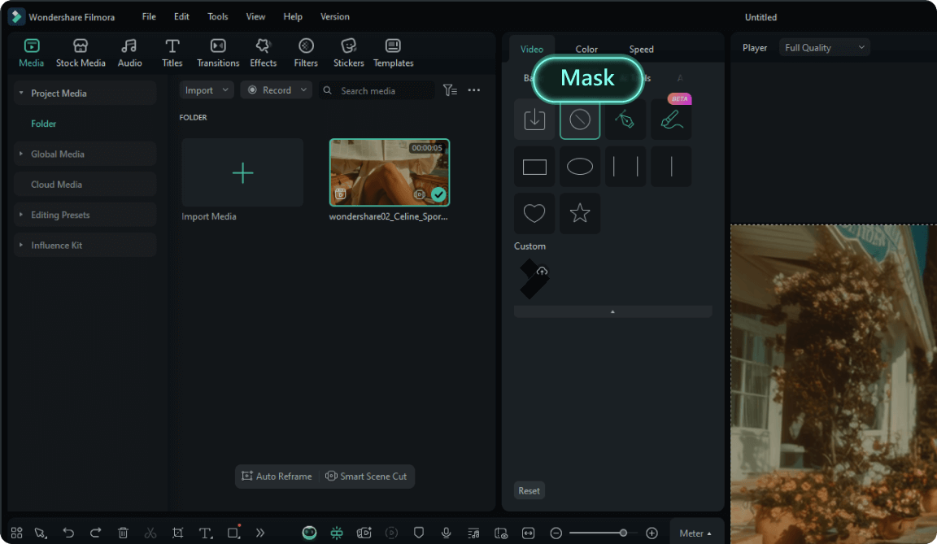Click the Smart Scene Cut button
This screenshot has height=544, width=937.
point(367,477)
